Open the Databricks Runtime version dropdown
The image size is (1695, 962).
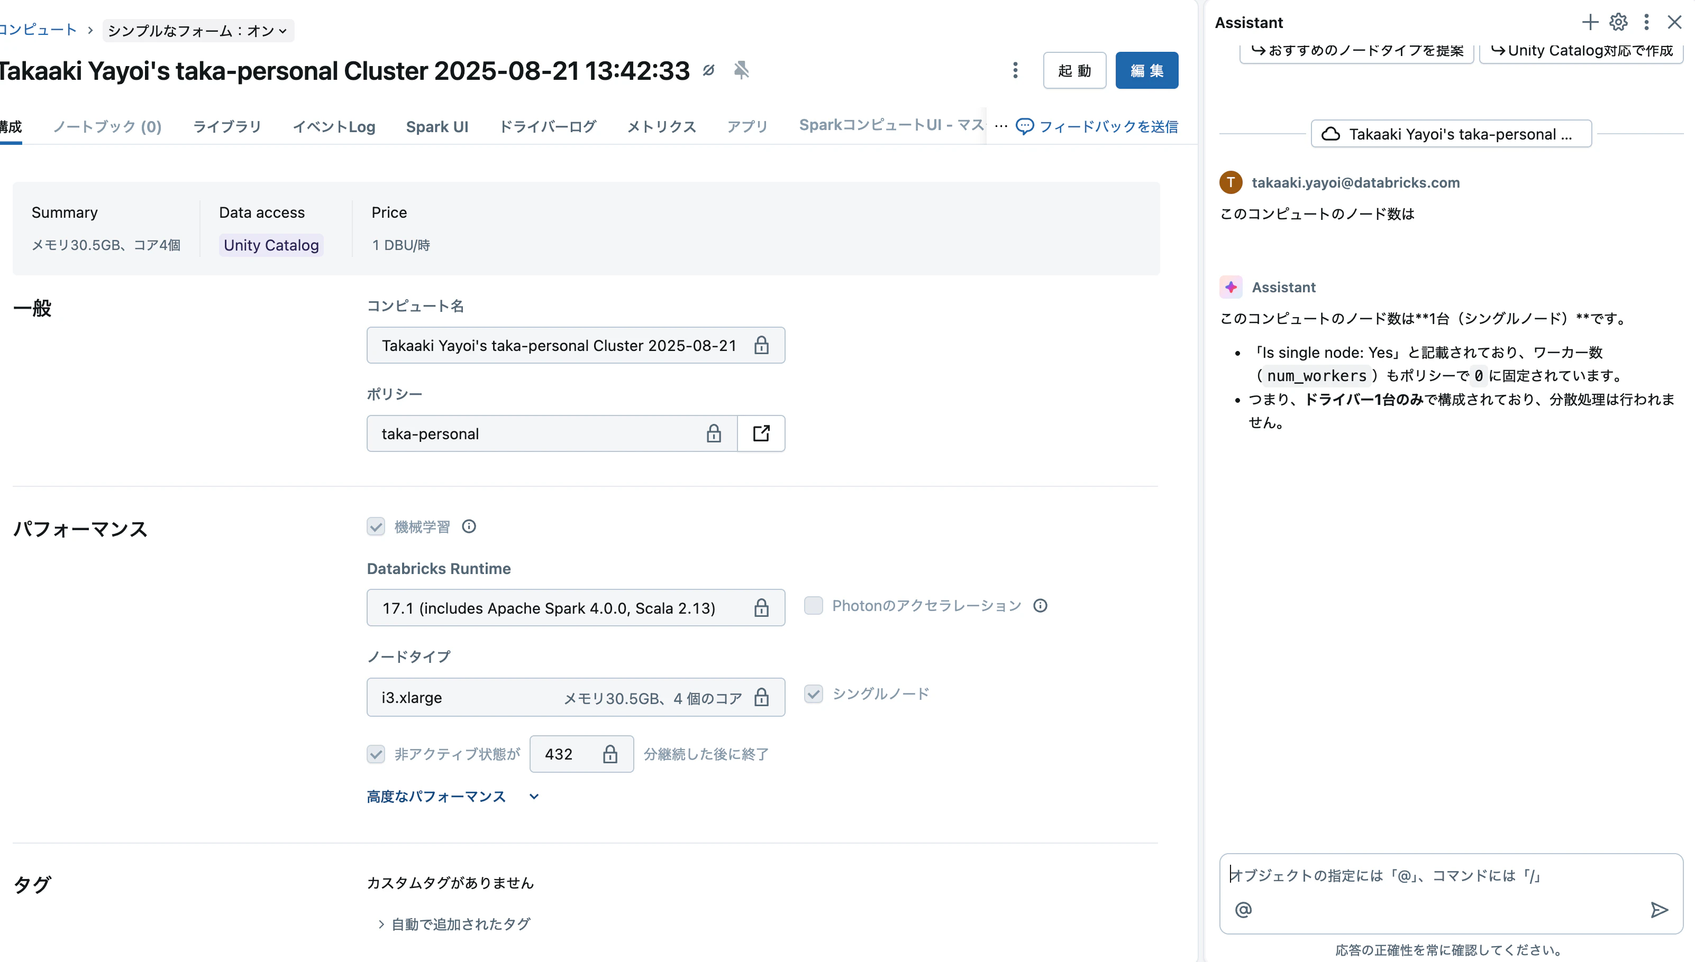point(576,608)
